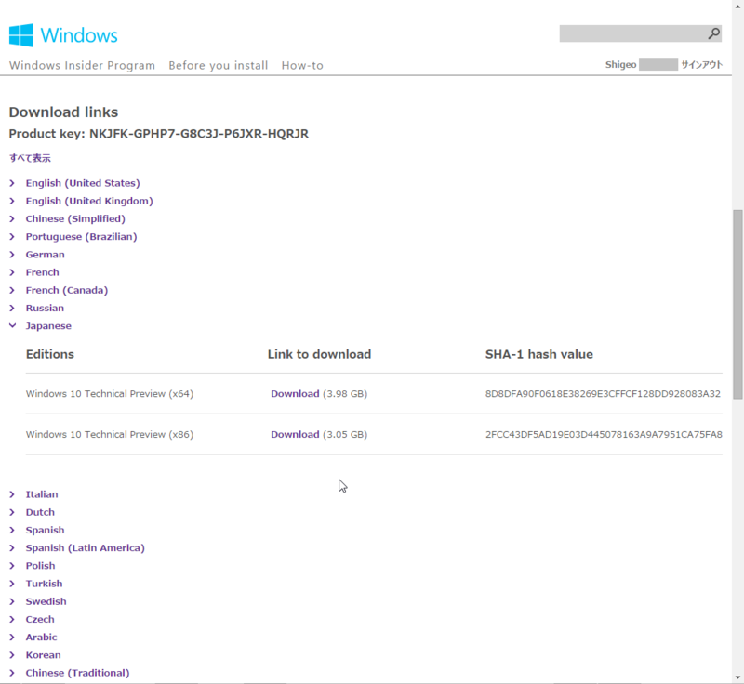Click the Shigeo account name
The width and height of the screenshot is (744, 684).
620,64
